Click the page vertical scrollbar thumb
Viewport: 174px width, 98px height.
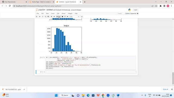(x=173, y=78)
